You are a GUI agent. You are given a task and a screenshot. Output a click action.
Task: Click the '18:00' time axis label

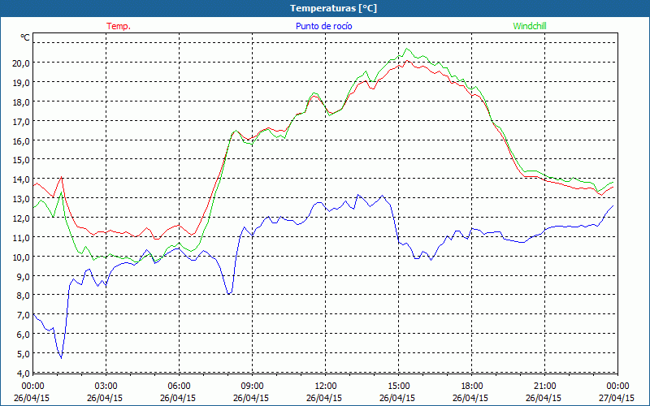(471, 387)
